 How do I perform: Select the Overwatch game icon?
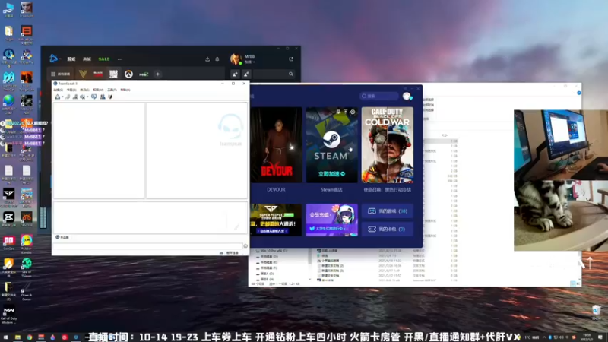(128, 74)
